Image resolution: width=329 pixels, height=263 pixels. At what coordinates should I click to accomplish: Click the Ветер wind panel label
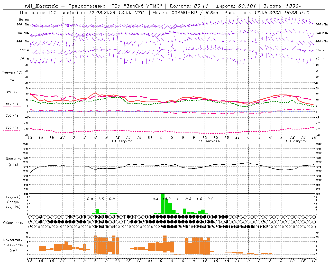point(24,20)
